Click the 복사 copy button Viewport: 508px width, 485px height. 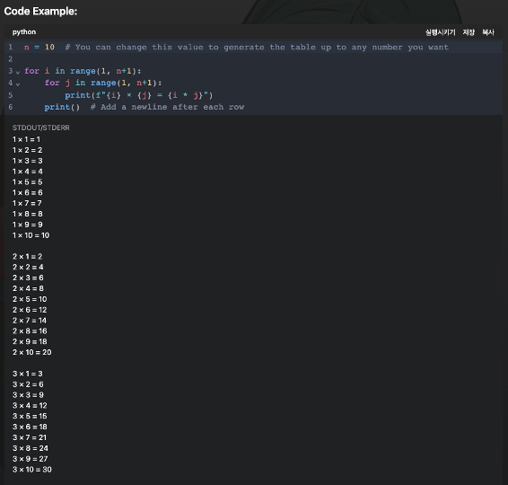[x=488, y=32]
